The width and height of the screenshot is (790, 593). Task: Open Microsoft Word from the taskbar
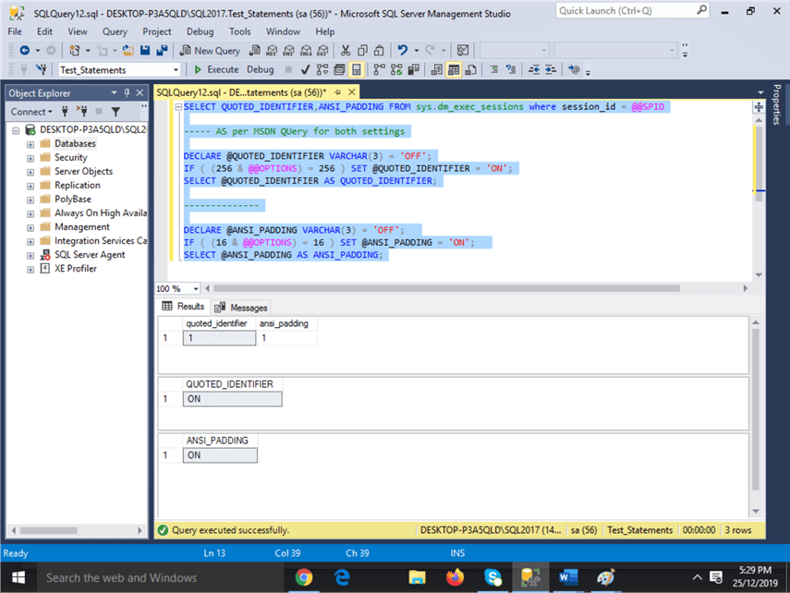click(x=568, y=577)
